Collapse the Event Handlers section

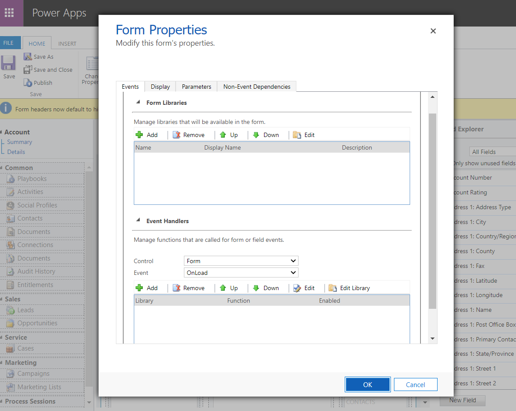click(x=138, y=221)
